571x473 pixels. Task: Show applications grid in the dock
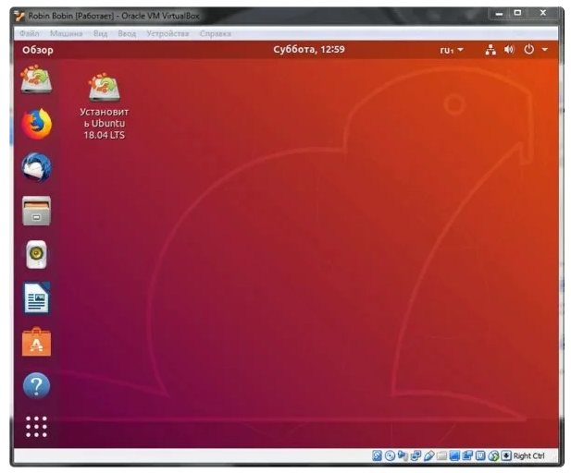36,427
